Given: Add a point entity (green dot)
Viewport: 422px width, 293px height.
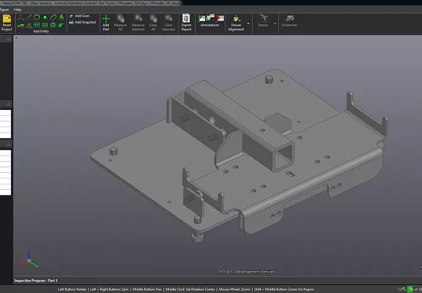Looking at the screenshot, I should tap(45, 18).
